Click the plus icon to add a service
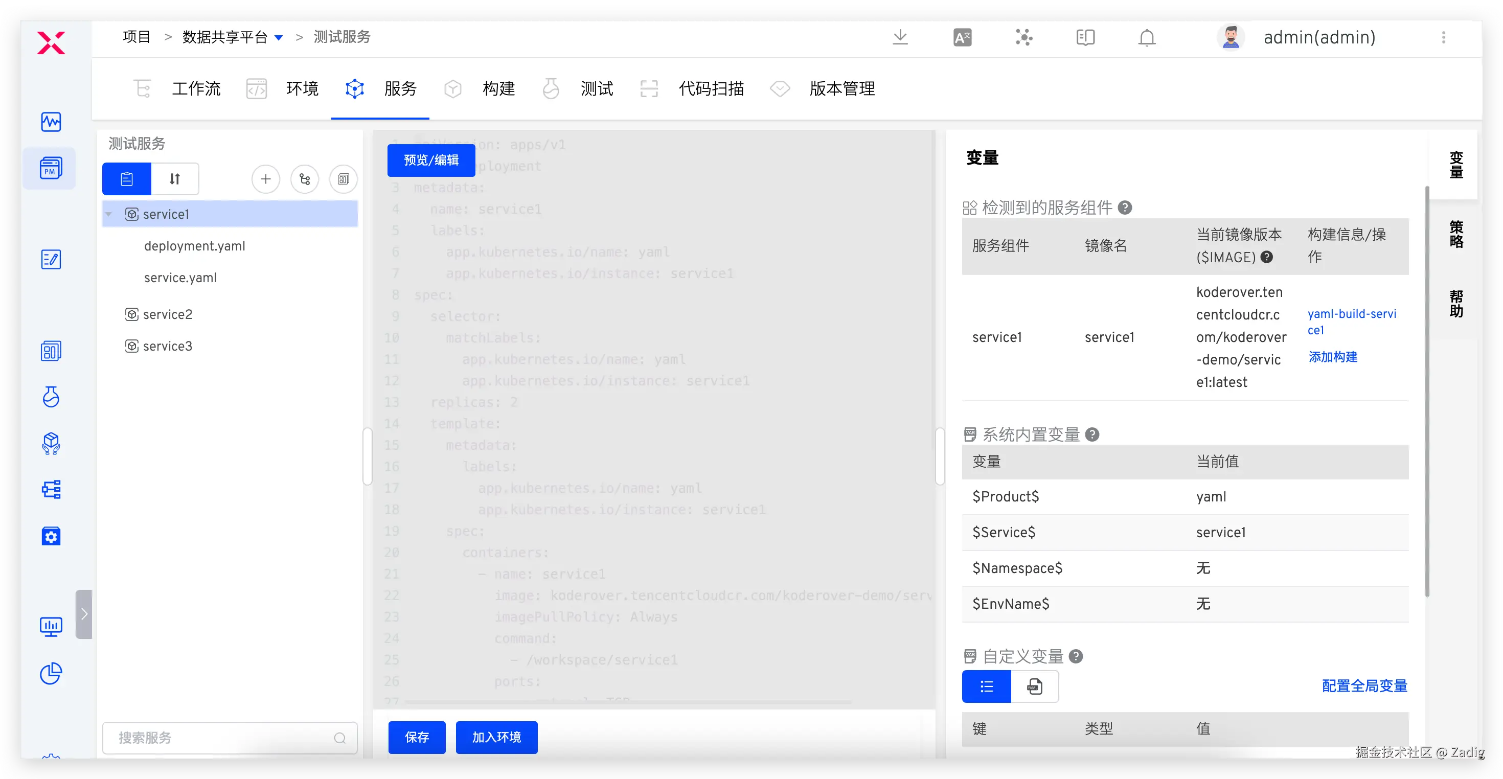 (265, 178)
